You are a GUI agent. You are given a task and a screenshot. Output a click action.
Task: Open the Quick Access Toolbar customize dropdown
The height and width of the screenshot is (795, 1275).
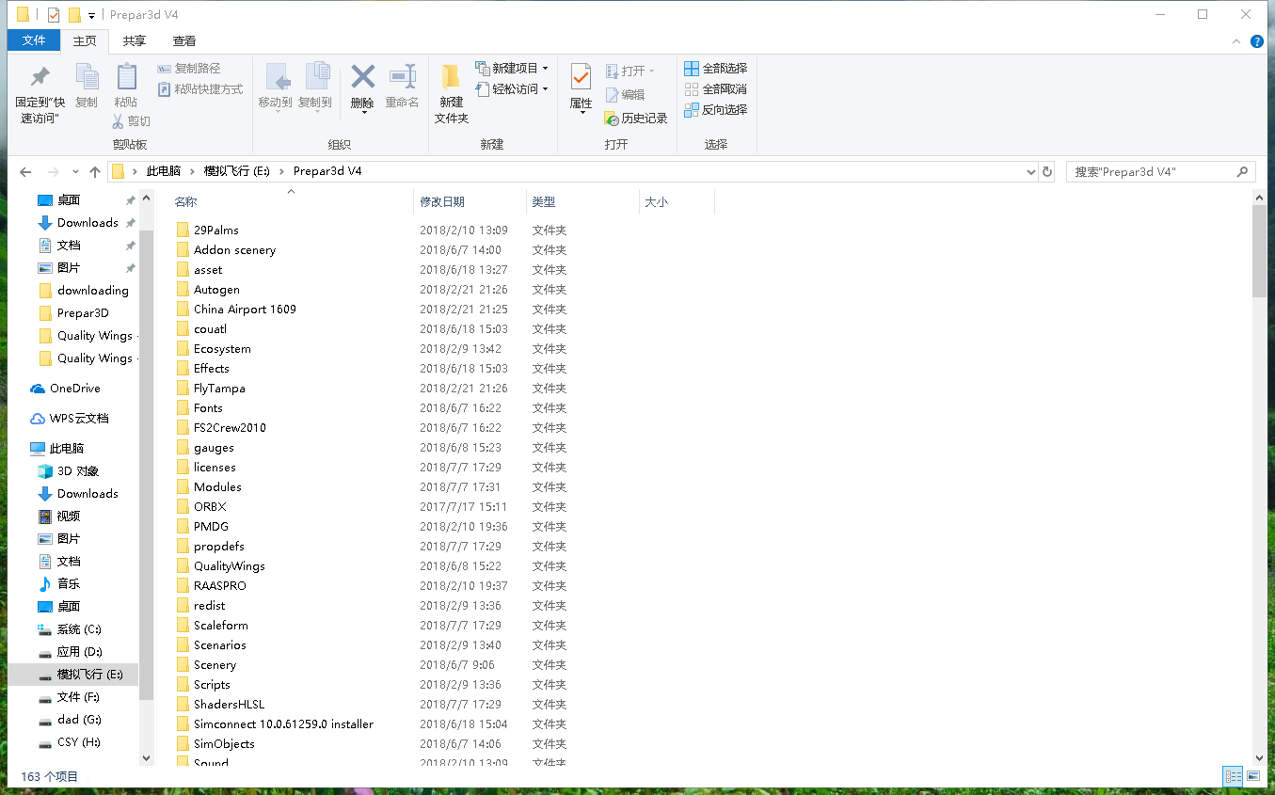(91, 16)
